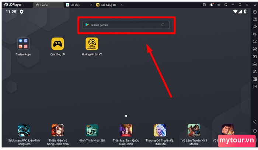
Task: Show more sidebar tools with ellipsis icon
Action: (x=255, y=86)
